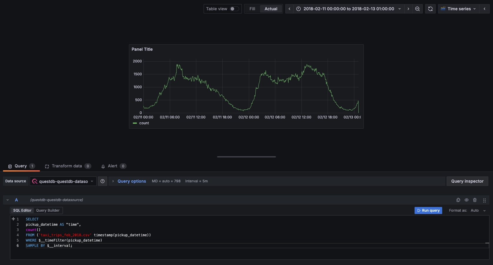
Task: Click the Panel Title header
Action: click(142, 49)
